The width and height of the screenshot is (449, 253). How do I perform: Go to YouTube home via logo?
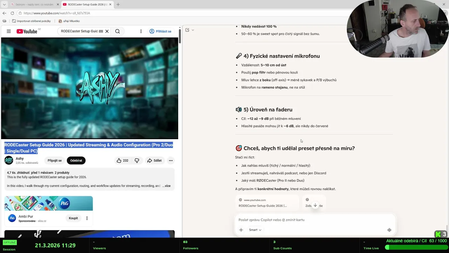pos(27,31)
